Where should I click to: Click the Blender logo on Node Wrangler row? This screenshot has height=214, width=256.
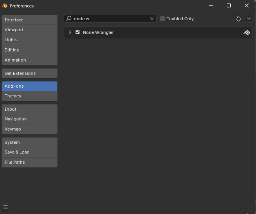pyautogui.click(x=247, y=32)
